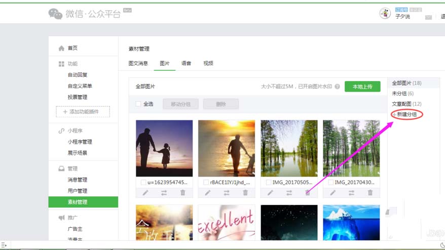Edit name of image u=1623954745
The height and width of the screenshot is (250, 445).
click(145, 193)
